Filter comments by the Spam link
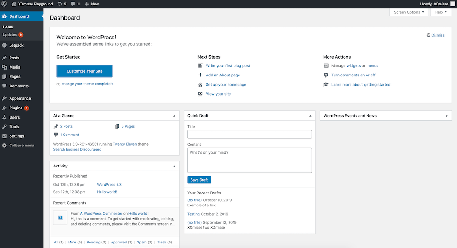Viewport: 457px width, 248px height. [142, 242]
